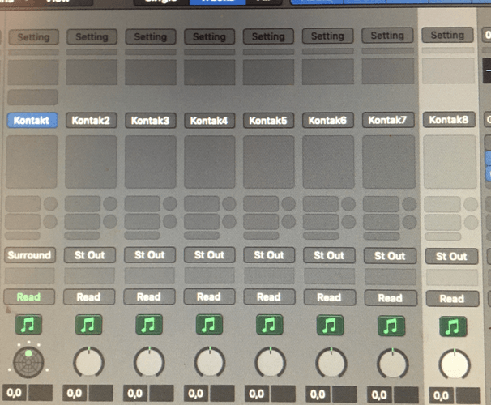Click the pan knob on Kontak5 channel
This screenshot has width=491, height=405.
[271, 362]
